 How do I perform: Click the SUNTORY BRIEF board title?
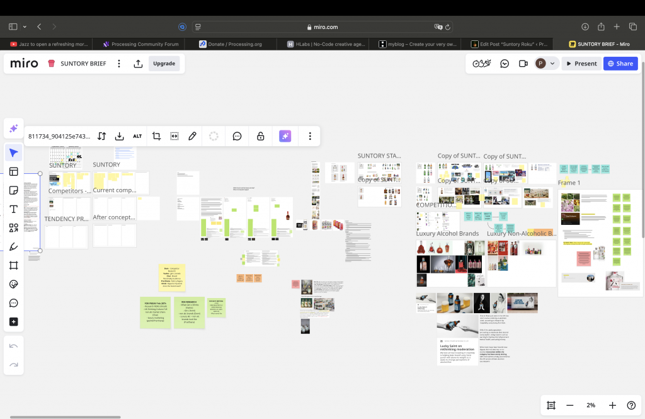click(x=84, y=64)
